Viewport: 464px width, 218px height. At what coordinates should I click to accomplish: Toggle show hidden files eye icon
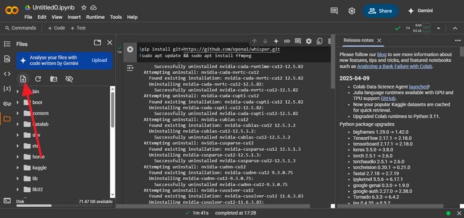point(69,79)
